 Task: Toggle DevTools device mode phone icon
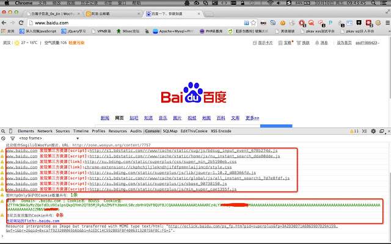(10, 131)
